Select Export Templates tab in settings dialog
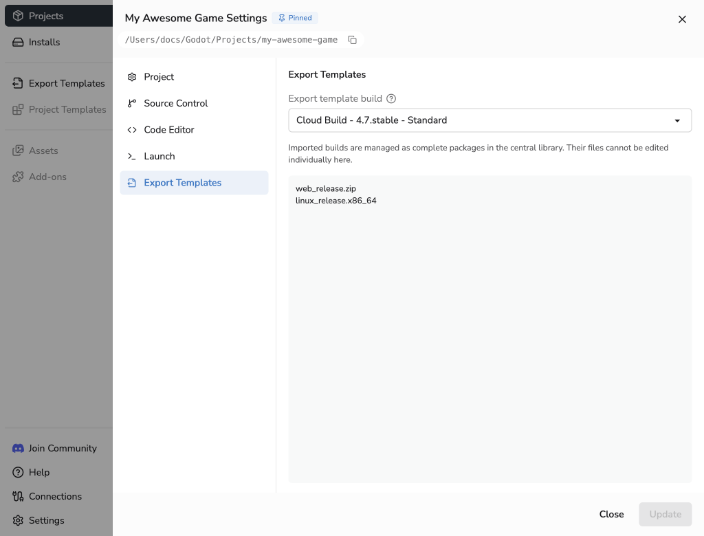Viewport: 704px width, 536px height. [194, 183]
